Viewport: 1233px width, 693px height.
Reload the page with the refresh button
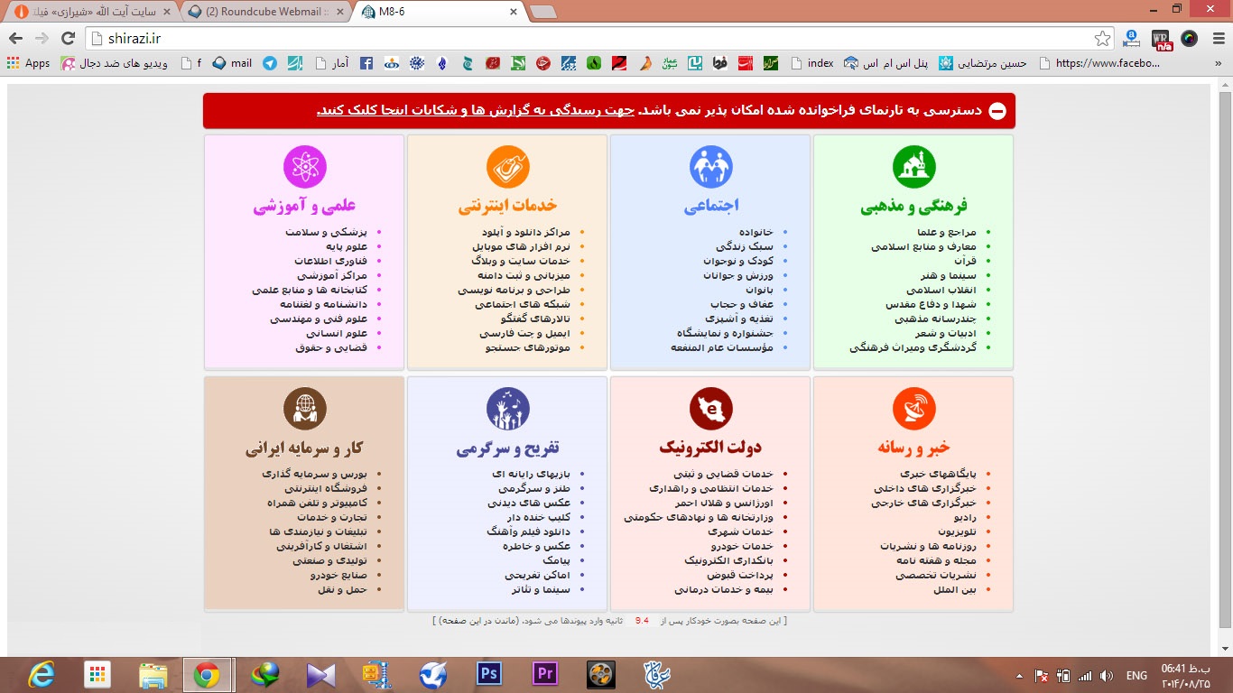click(68, 39)
